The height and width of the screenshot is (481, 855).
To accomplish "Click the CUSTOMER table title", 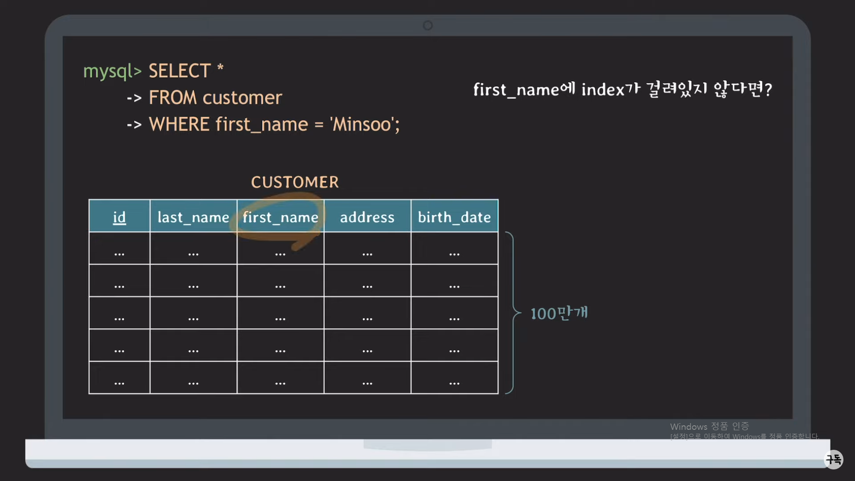I will click(295, 182).
